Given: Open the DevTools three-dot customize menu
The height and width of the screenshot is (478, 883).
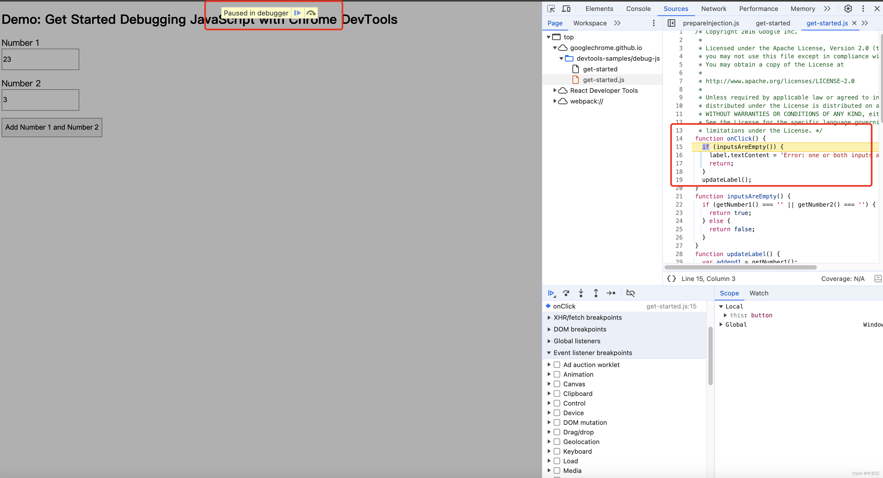Looking at the screenshot, I should point(863,9).
